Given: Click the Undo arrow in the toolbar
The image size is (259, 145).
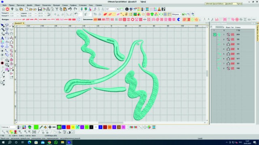Looking at the screenshot, I should click(70, 9).
